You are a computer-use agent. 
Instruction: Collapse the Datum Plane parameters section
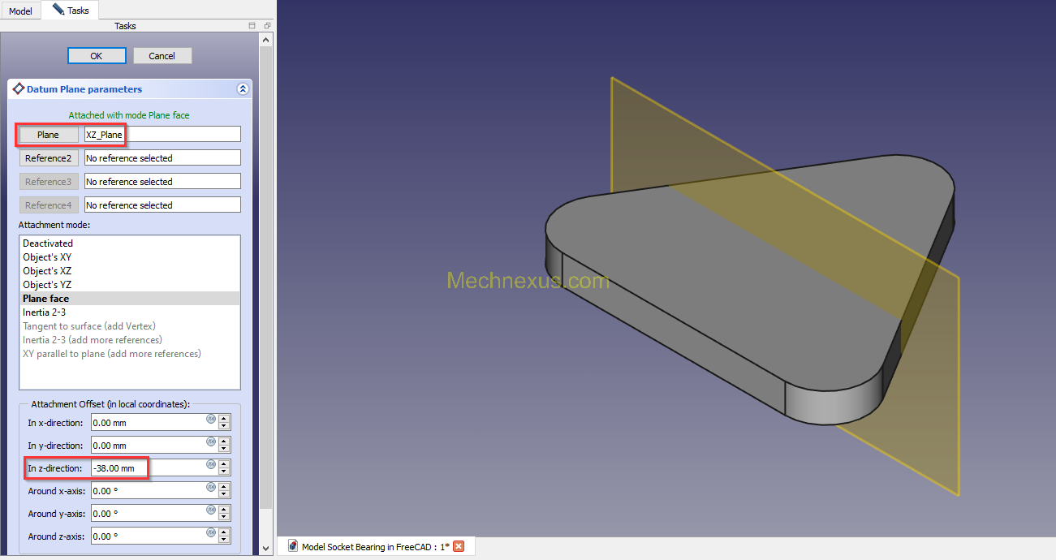pyautogui.click(x=243, y=89)
